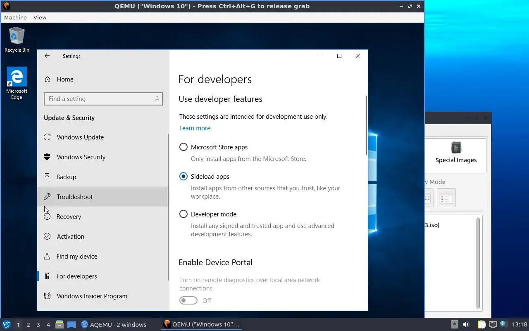The image size is (529, 331).
Task: Click the Recovery clock icon
Action: [47, 217]
